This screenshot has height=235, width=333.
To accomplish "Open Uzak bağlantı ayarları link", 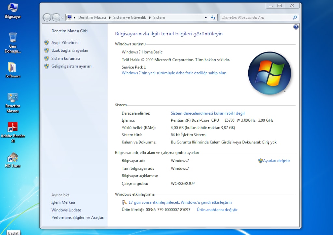I will 70,50.
